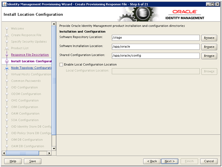Click the OID Policy Store DB Config step

31,133
